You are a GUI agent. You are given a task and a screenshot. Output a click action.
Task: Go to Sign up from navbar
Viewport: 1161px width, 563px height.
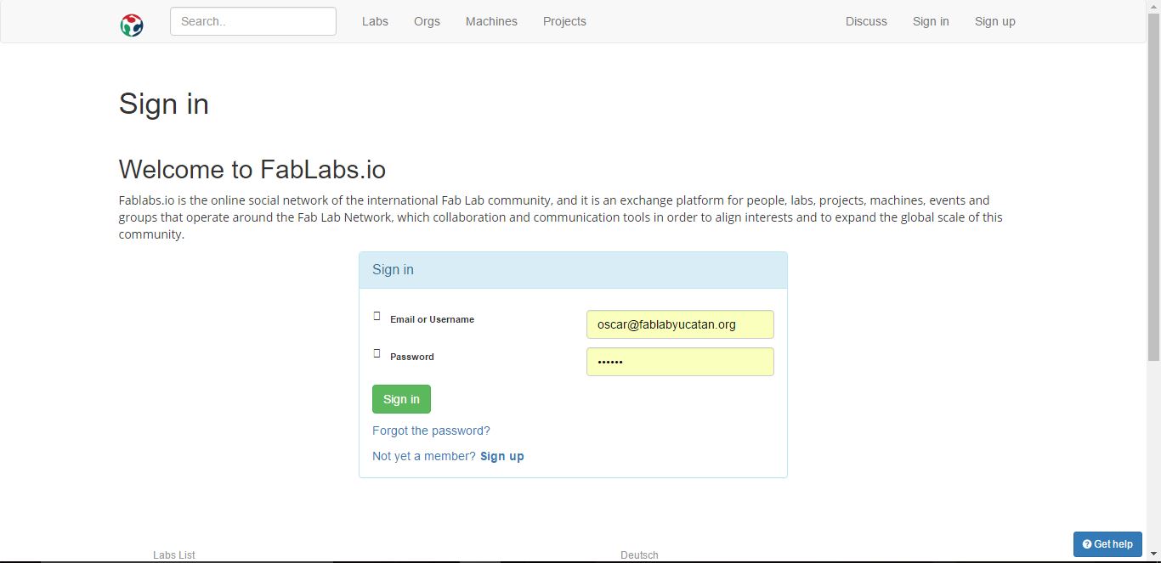pyautogui.click(x=994, y=21)
